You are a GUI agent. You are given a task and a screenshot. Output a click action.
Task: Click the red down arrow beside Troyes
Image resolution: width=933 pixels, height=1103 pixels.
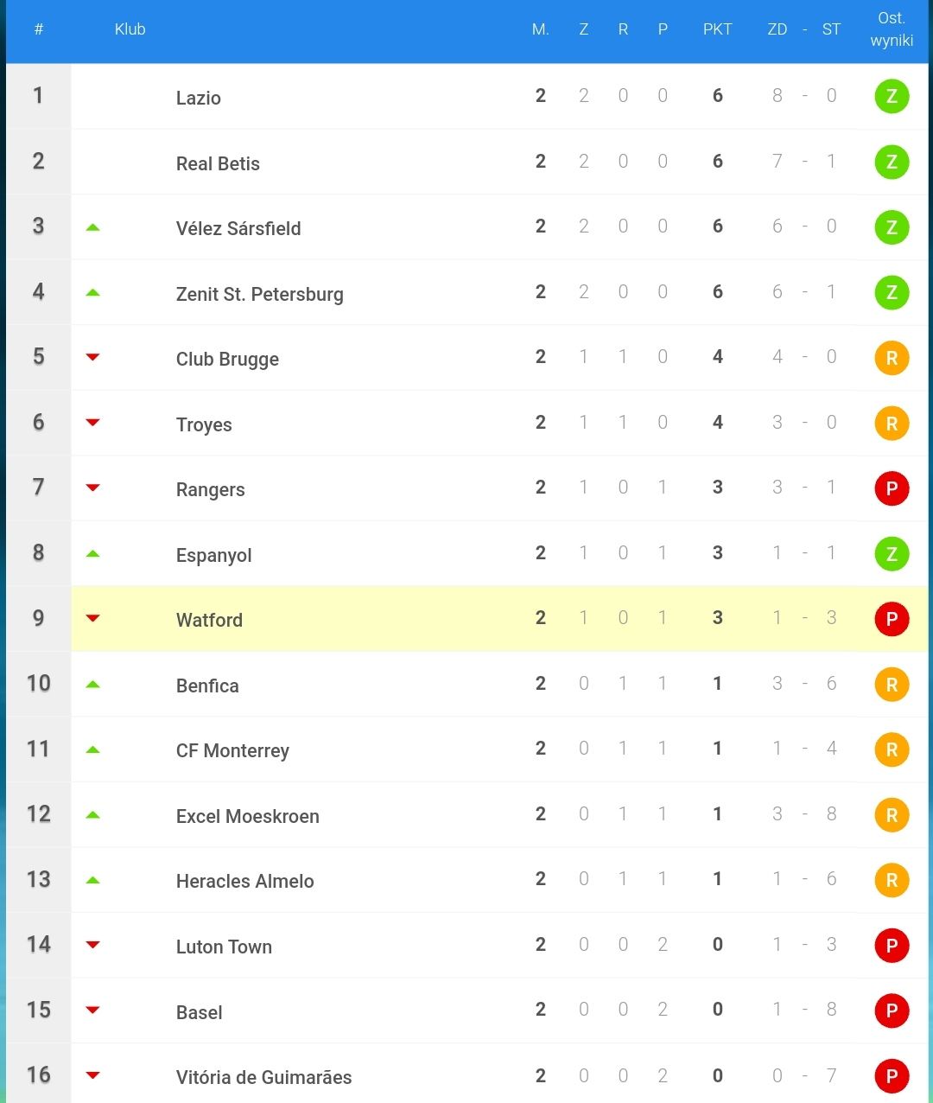[x=93, y=423]
